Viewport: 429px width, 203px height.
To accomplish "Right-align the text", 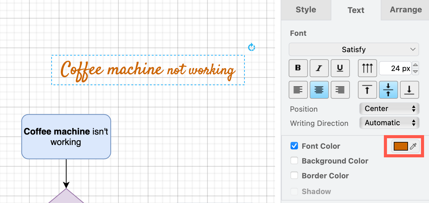I will point(340,89).
